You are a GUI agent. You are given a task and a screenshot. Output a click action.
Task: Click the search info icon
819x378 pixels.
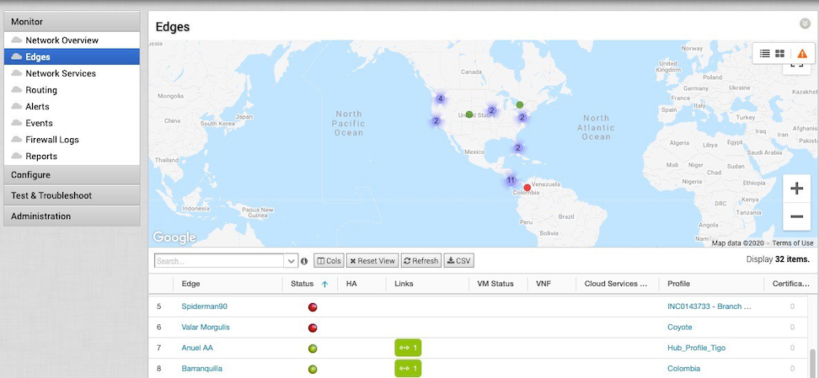pyautogui.click(x=304, y=261)
